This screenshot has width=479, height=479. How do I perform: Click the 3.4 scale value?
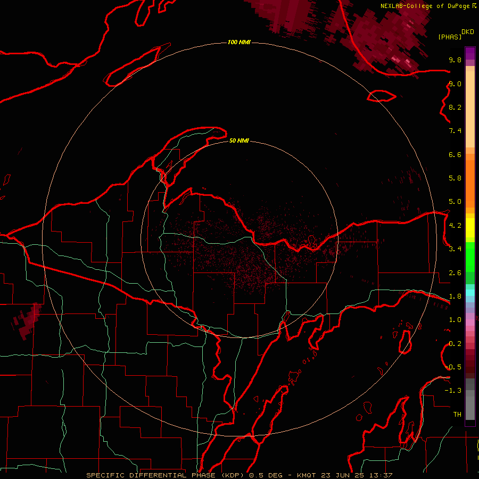(x=455, y=249)
